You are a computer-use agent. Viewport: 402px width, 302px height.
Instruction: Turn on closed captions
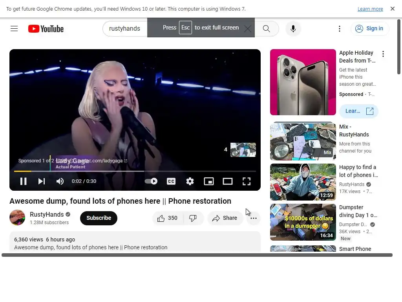(171, 181)
